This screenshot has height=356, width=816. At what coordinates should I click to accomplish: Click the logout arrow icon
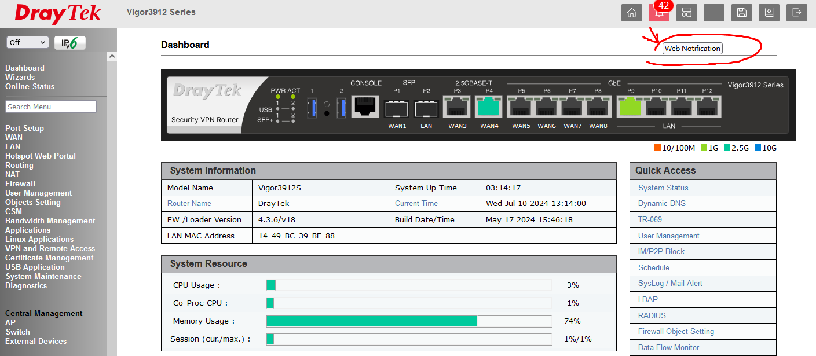(797, 13)
